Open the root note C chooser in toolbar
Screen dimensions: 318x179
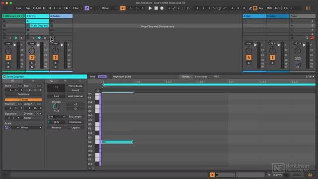click(x=95, y=8)
